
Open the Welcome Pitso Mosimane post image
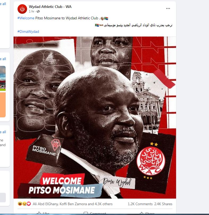(95, 118)
